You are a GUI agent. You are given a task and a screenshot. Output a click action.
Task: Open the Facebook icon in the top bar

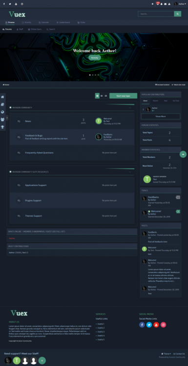(4, 4)
